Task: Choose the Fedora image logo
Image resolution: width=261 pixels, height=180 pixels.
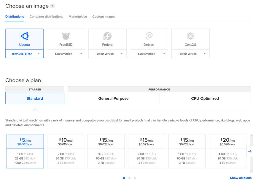Action: [107, 36]
